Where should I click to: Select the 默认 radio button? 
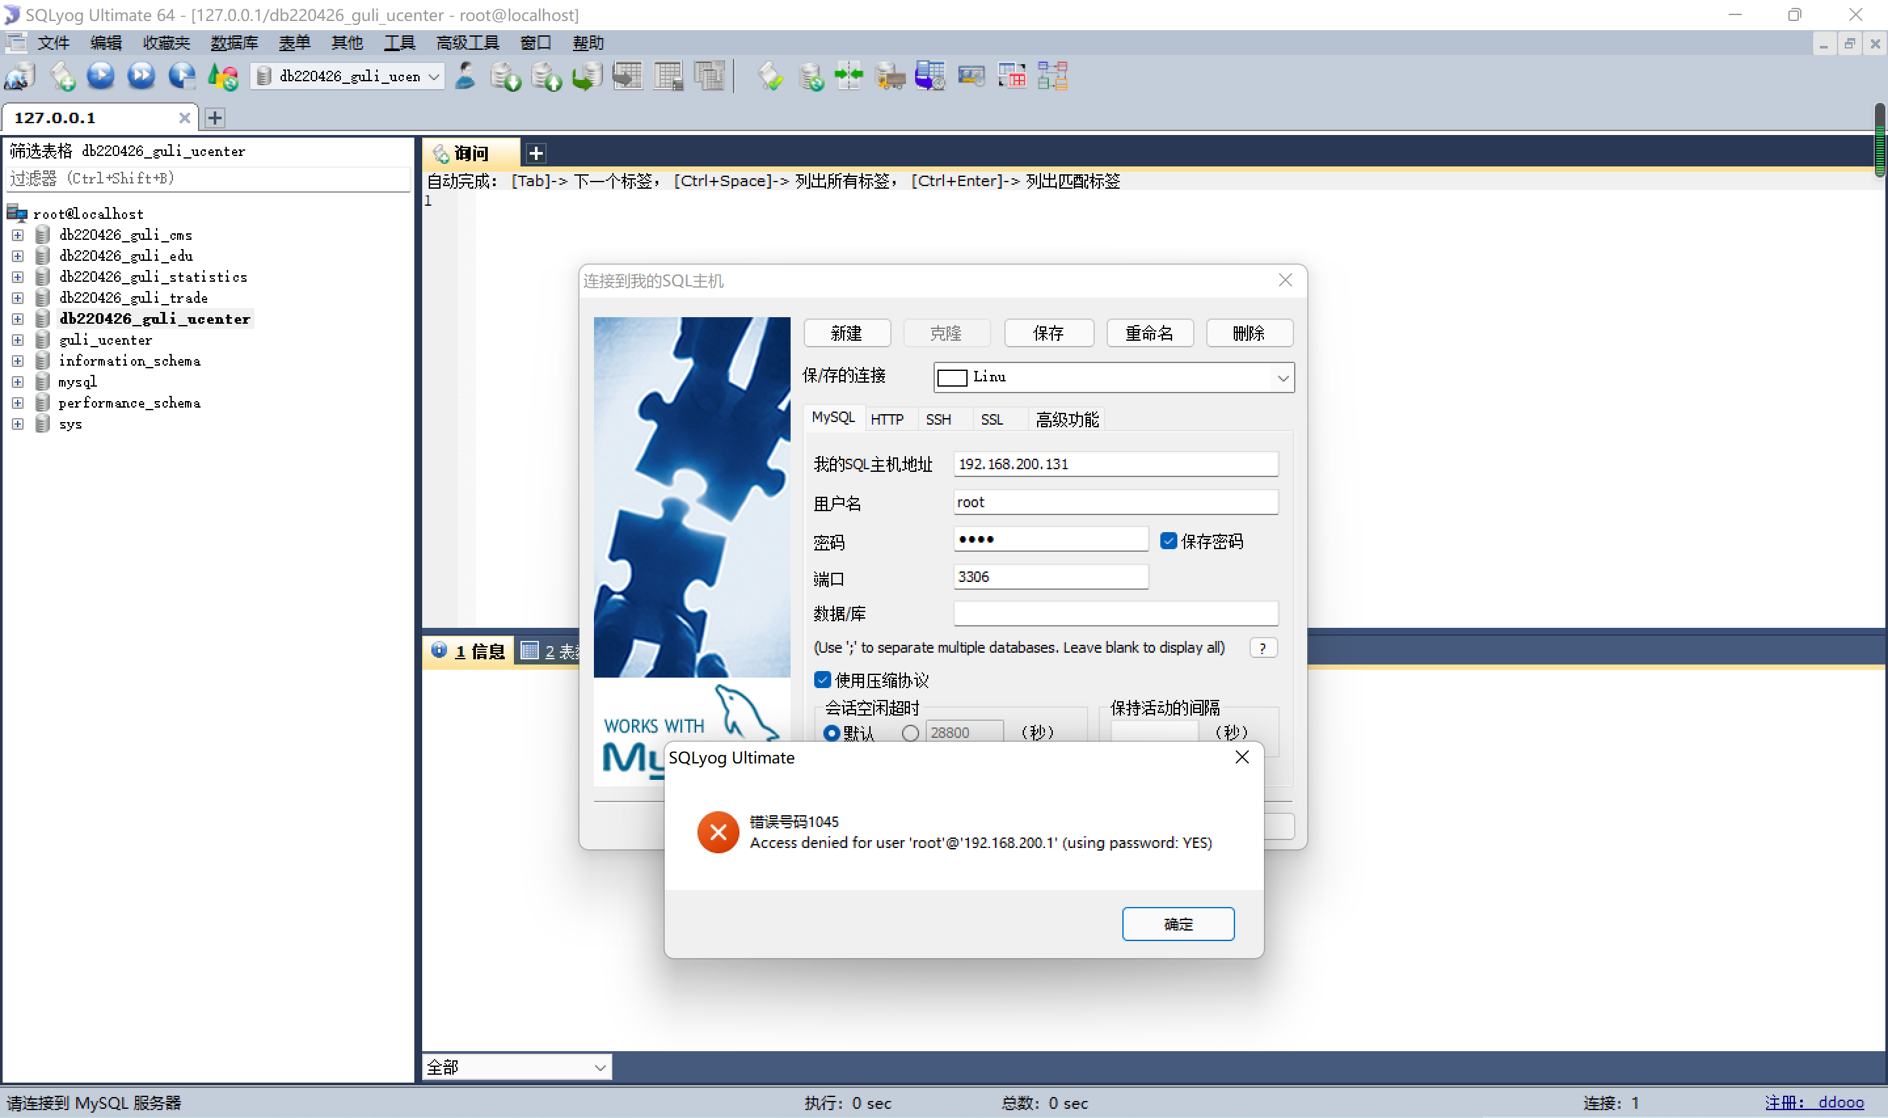click(832, 732)
